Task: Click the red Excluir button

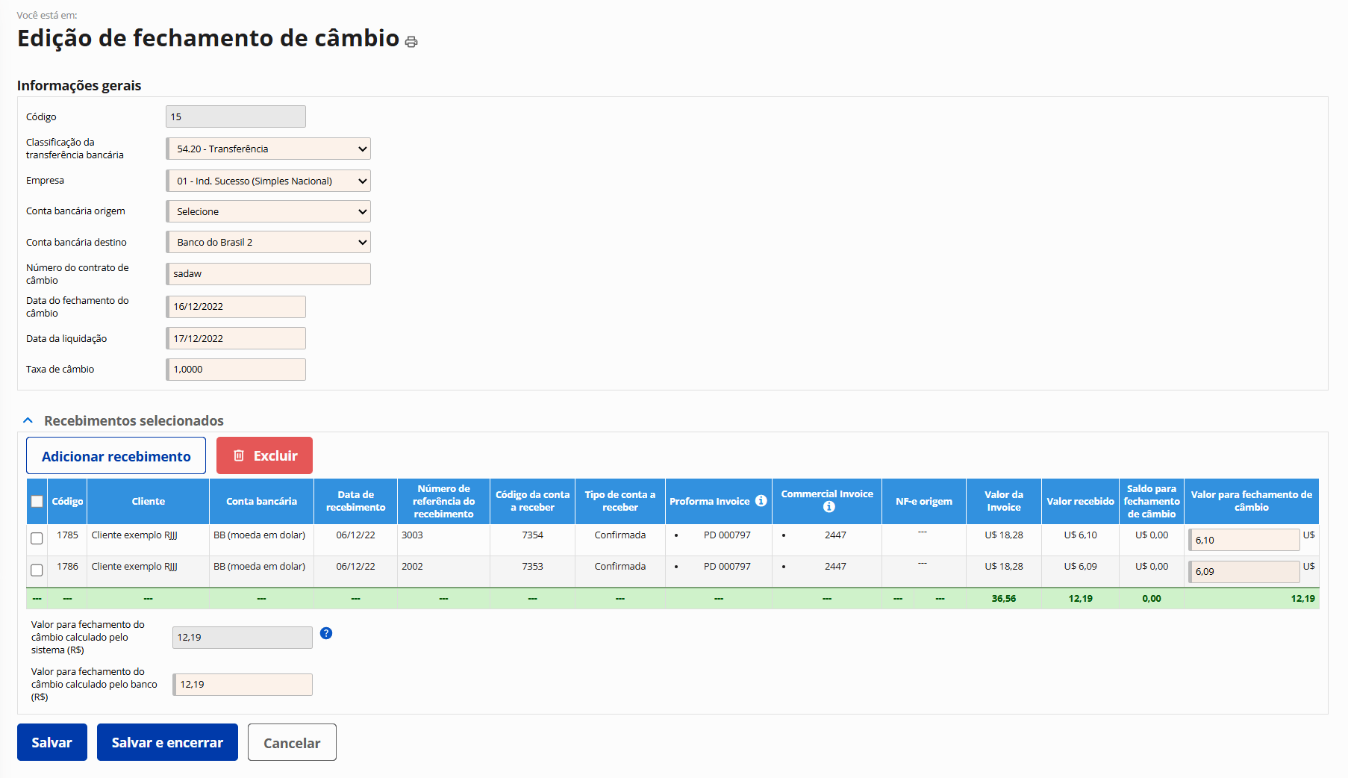Action: [264, 455]
